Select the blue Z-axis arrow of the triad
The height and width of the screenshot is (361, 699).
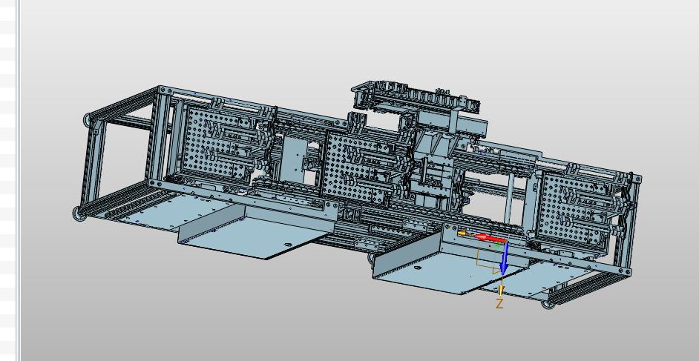[x=505, y=258]
